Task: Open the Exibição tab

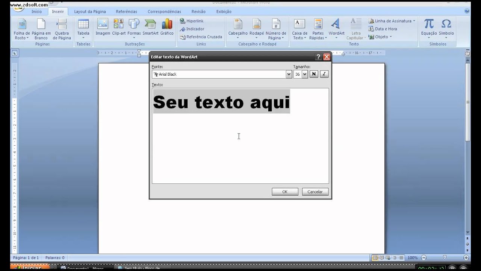Action: [224, 12]
